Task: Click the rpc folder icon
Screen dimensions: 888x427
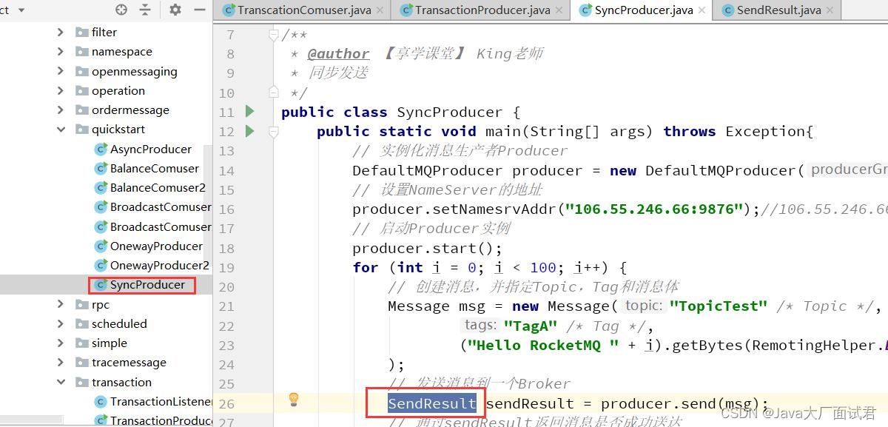Action: (x=81, y=304)
